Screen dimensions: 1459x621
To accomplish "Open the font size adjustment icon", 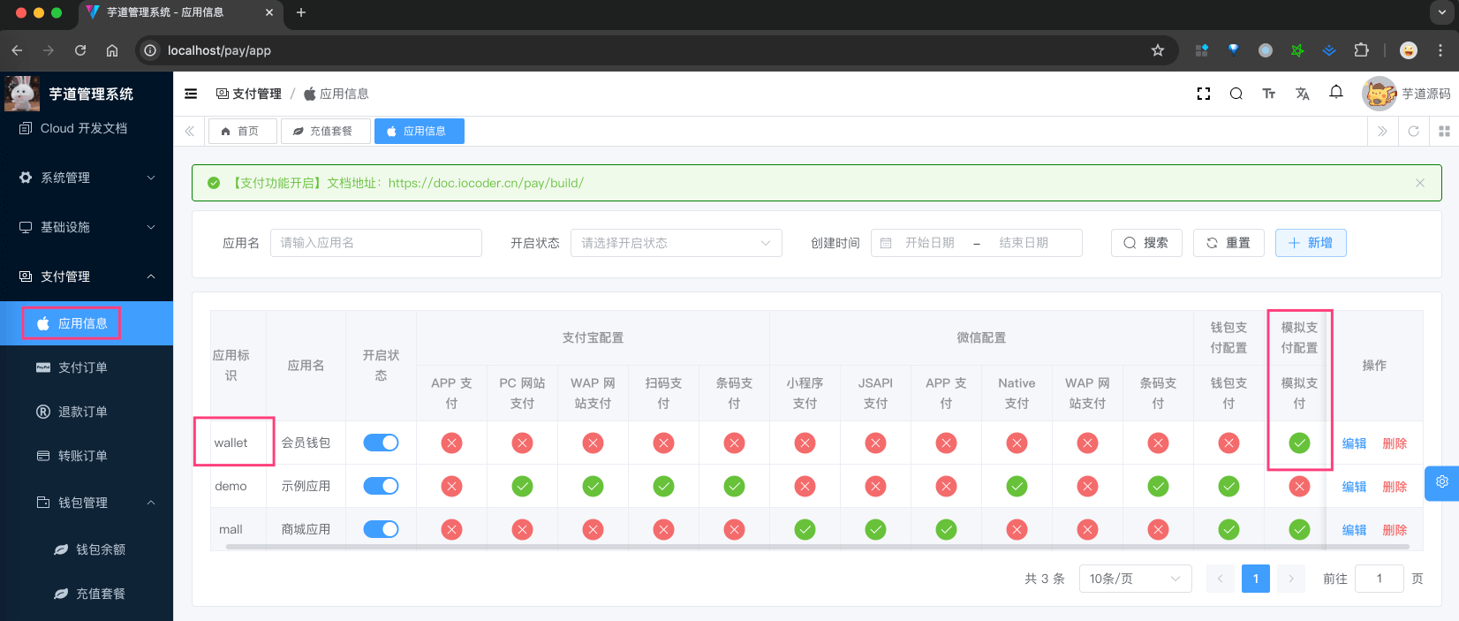I will pyautogui.click(x=1268, y=94).
